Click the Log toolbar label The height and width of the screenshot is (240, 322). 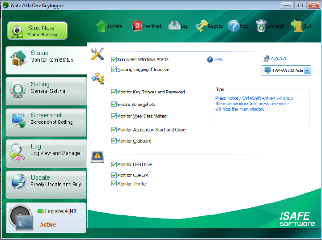(184, 26)
